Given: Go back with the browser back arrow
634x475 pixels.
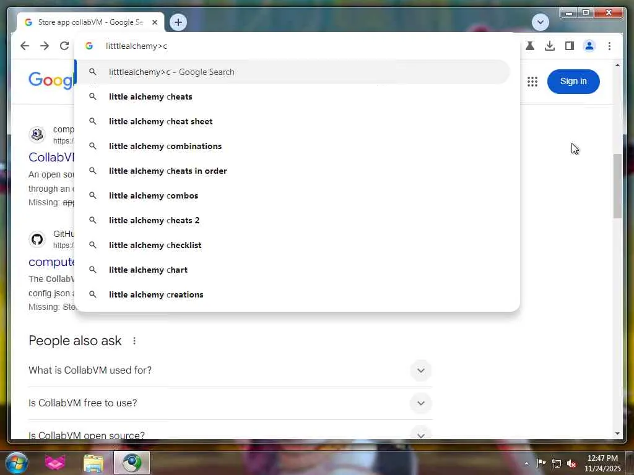Looking at the screenshot, I should pyautogui.click(x=25, y=46).
